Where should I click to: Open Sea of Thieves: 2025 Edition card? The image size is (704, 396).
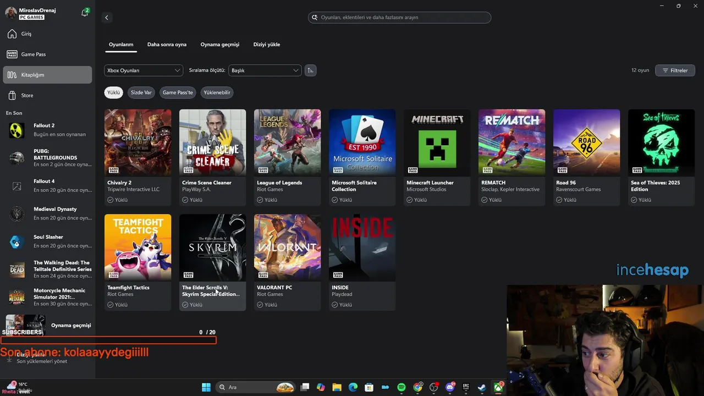pyautogui.click(x=661, y=157)
